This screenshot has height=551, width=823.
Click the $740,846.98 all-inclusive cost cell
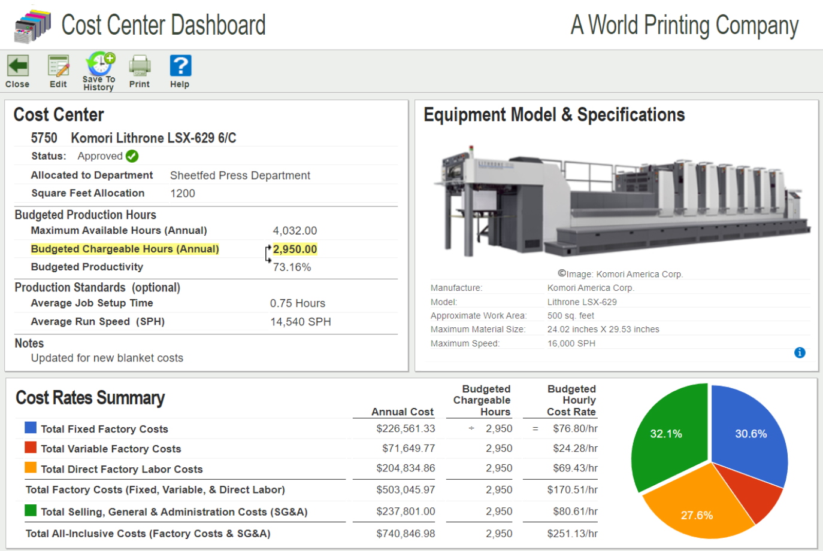(x=406, y=533)
